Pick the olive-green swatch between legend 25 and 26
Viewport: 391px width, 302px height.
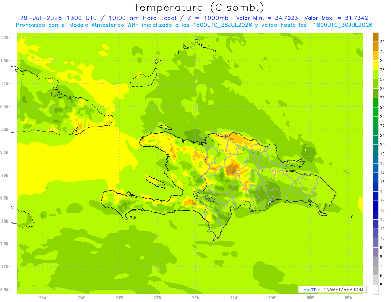point(376,93)
